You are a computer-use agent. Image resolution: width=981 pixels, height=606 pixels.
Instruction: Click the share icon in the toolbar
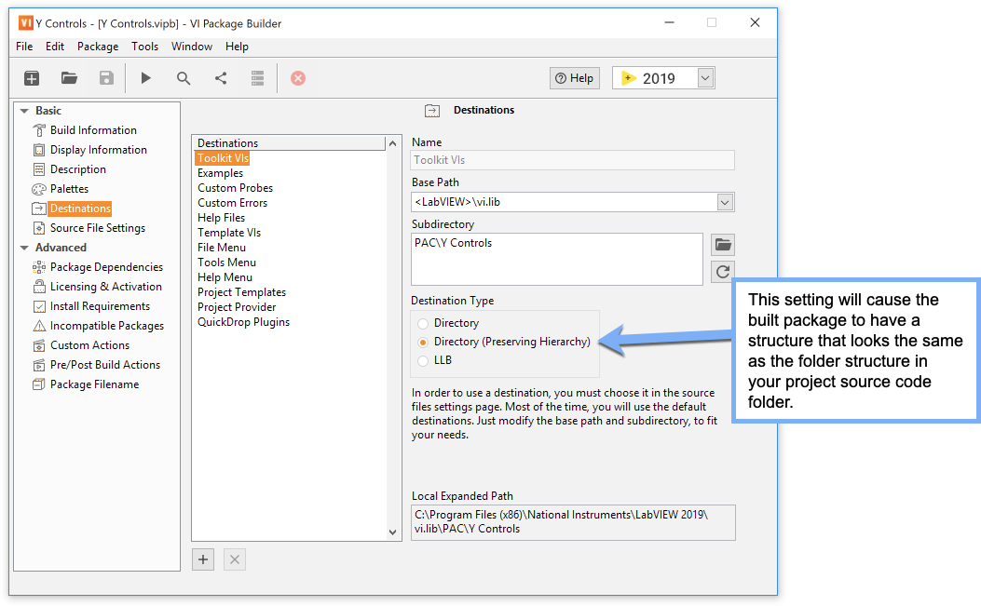click(x=221, y=78)
